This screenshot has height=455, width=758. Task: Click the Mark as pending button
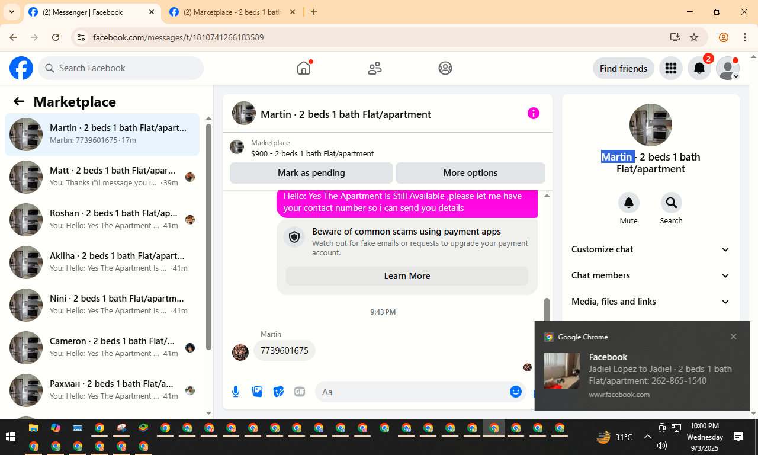pos(311,173)
